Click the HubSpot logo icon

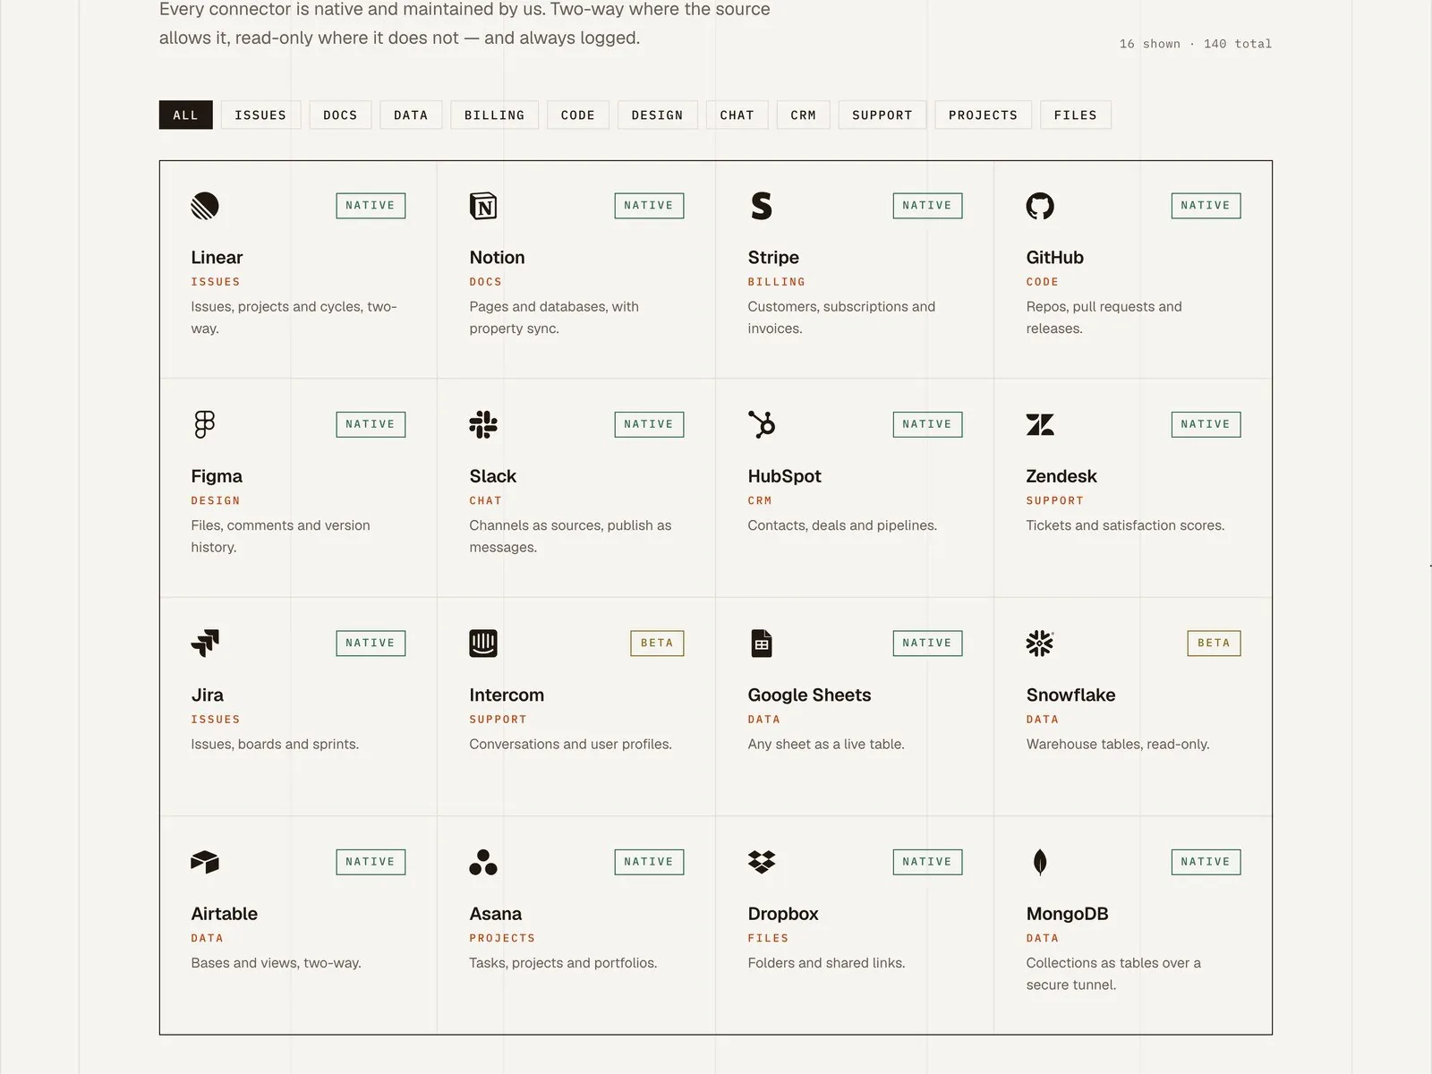(762, 424)
